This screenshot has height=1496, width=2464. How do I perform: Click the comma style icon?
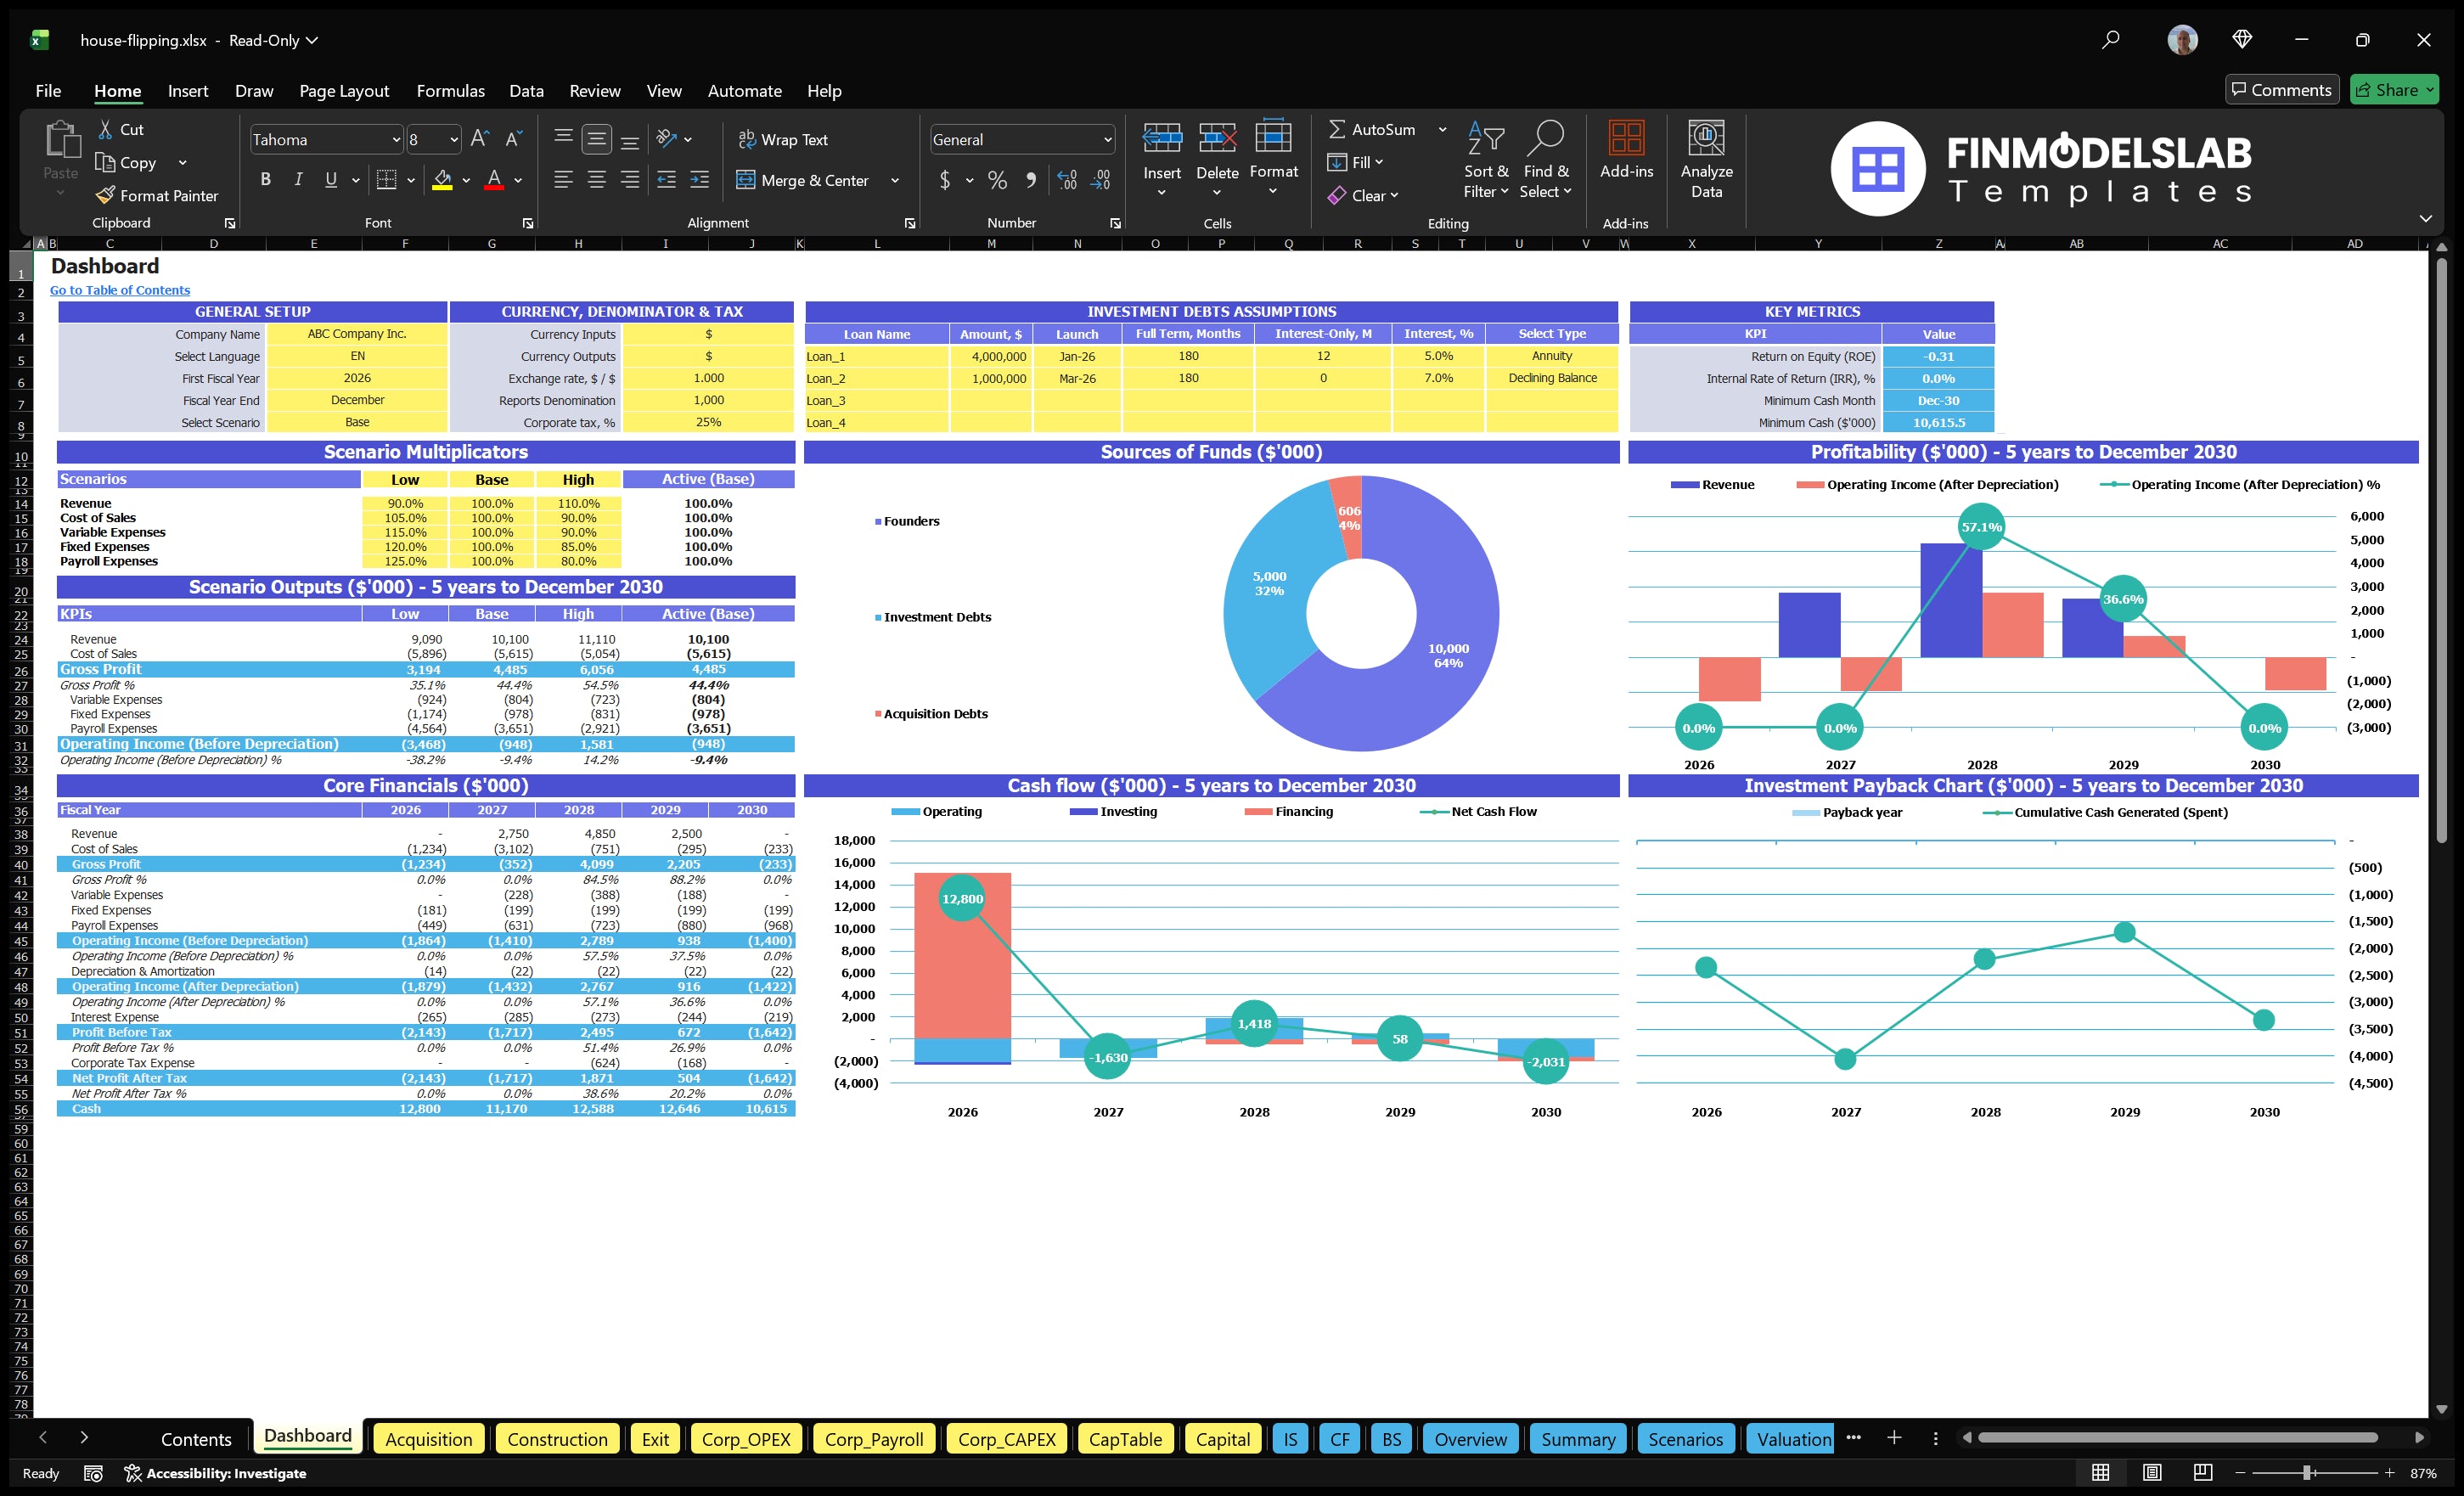tap(1031, 180)
